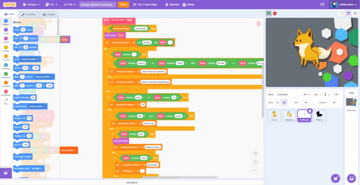This screenshot has width=360, height=185.
Task: Click the 'point in direction 90' block
Action: point(25,98)
